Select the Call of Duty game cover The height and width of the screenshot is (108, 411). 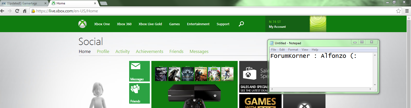161,74
